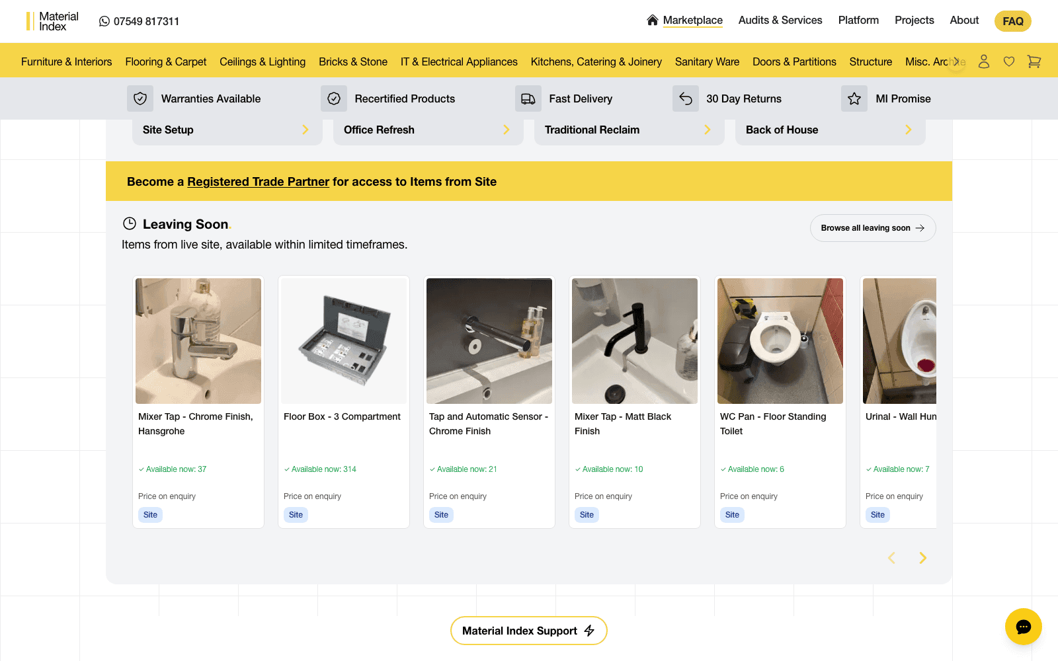This screenshot has height=661, width=1058.
Task: Open WC Pan Floor Standing Toilet photo
Action: 780,341
